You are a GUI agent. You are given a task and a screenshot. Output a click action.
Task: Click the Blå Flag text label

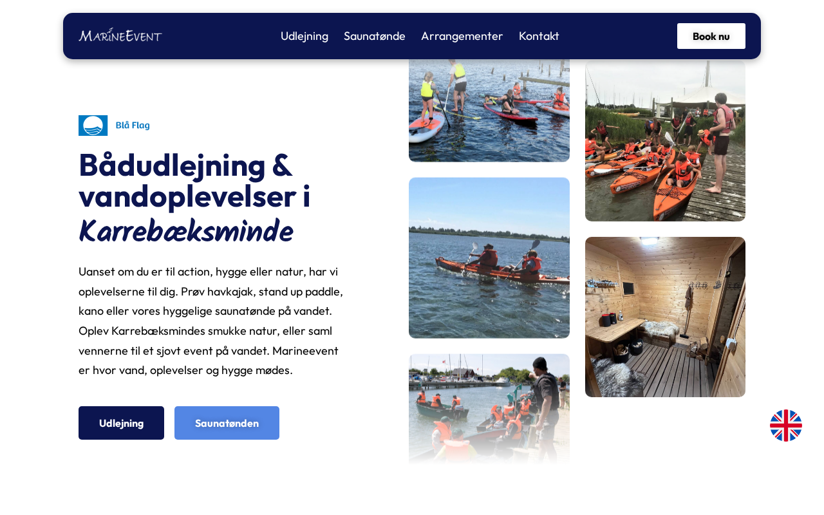click(x=133, y=126)
